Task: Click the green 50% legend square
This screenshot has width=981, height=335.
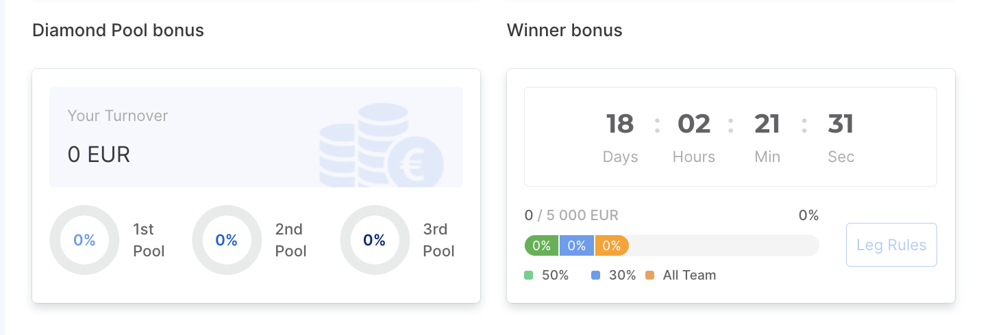Action: coord(529,276)
